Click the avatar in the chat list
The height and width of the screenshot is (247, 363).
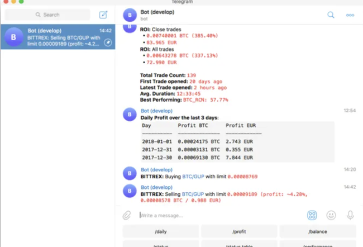pos(13,37)
